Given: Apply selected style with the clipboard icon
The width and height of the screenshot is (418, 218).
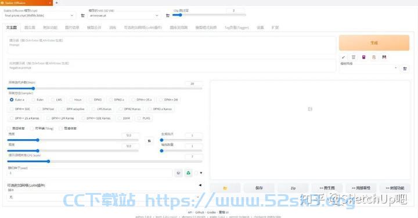Looking at the screenshot, I should (374, 57).
